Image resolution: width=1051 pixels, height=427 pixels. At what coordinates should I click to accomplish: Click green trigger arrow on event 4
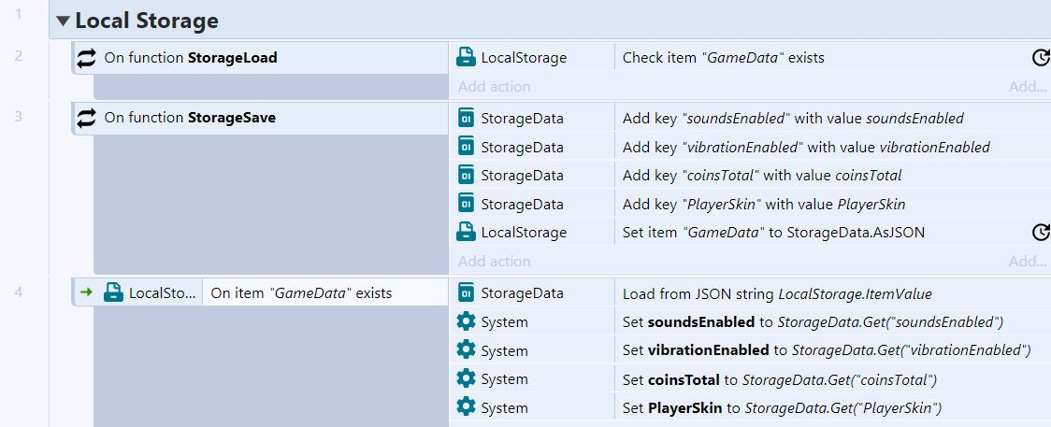tap(86, 292)
